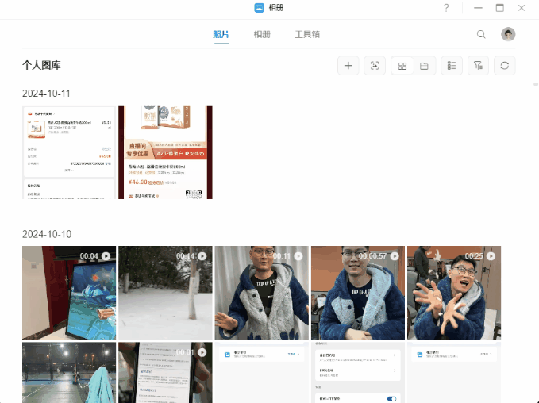Viewport: 539px width, 403px height.
Task: Play the 00:00:57 video thumbnail
Action: point(358,293)
